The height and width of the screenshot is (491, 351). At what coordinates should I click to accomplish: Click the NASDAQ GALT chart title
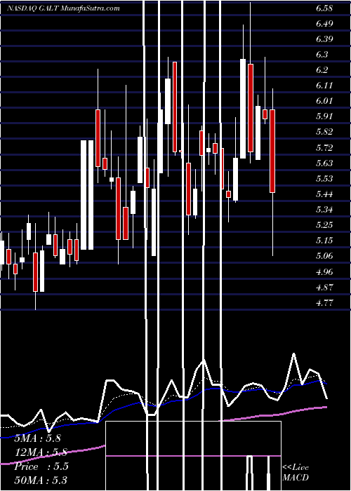[63, 8]
